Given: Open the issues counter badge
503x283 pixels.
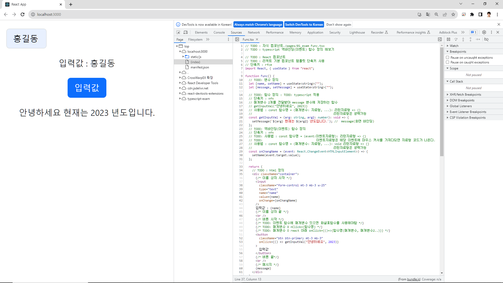Looking at the screenshot, I should [473, 32].
